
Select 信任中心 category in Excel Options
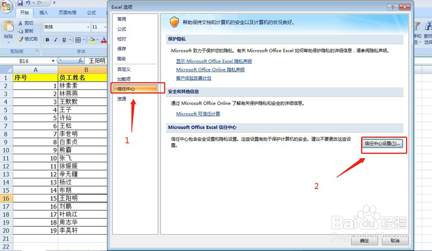tap(135, 89)
